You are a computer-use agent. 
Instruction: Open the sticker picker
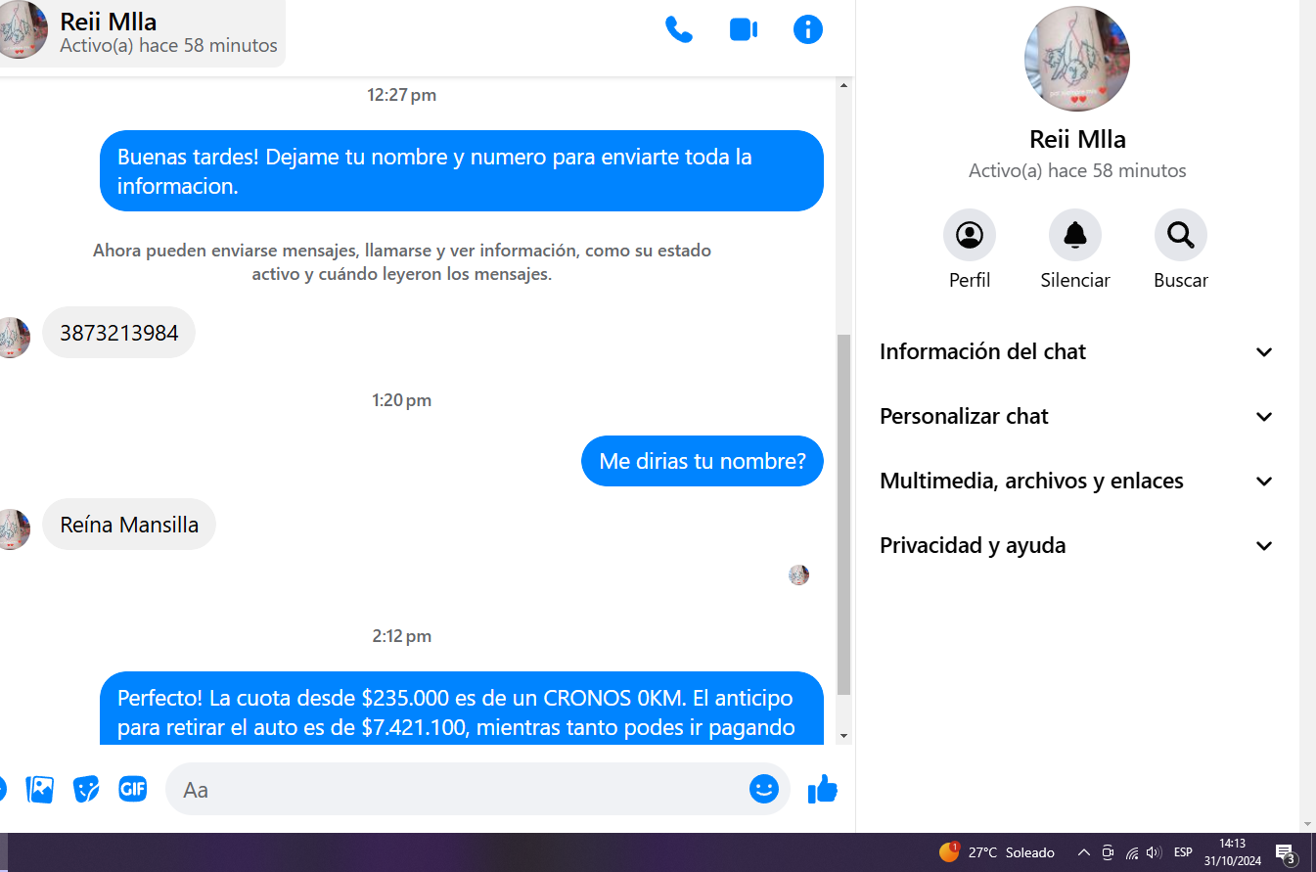(x=87, y=789)
